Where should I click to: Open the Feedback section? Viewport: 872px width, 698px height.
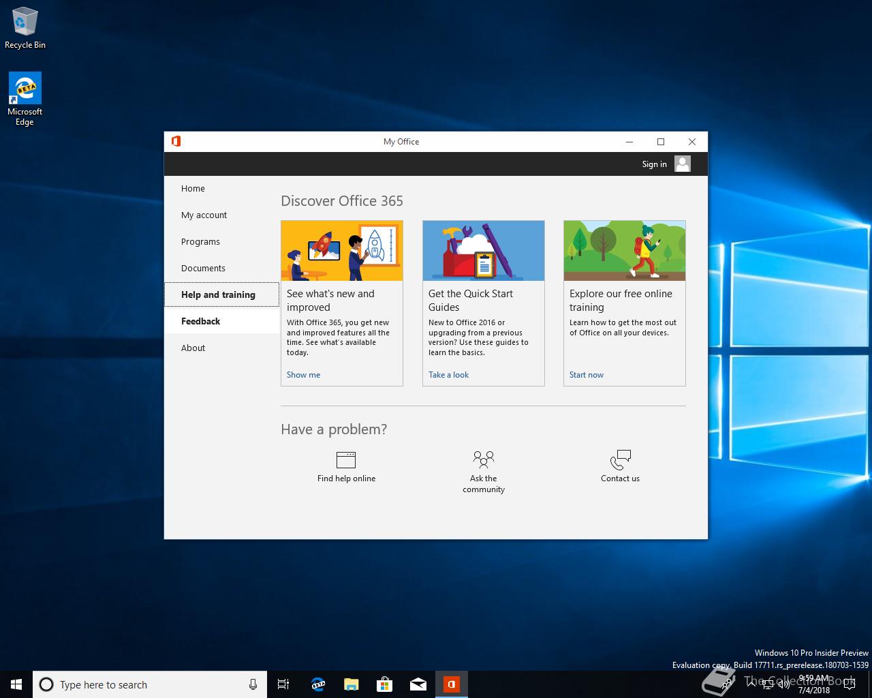221,321
